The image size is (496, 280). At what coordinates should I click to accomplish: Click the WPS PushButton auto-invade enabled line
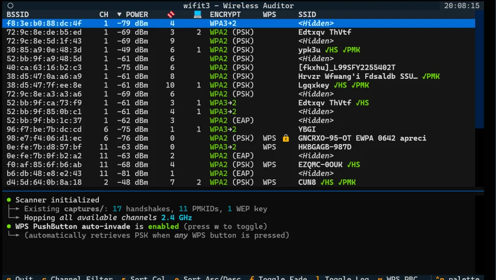pyautogui.click(x=141, y=226)
